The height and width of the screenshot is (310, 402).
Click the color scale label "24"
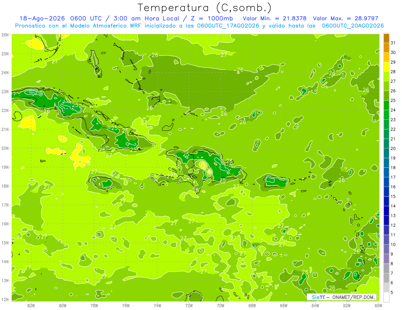[393, 110]
